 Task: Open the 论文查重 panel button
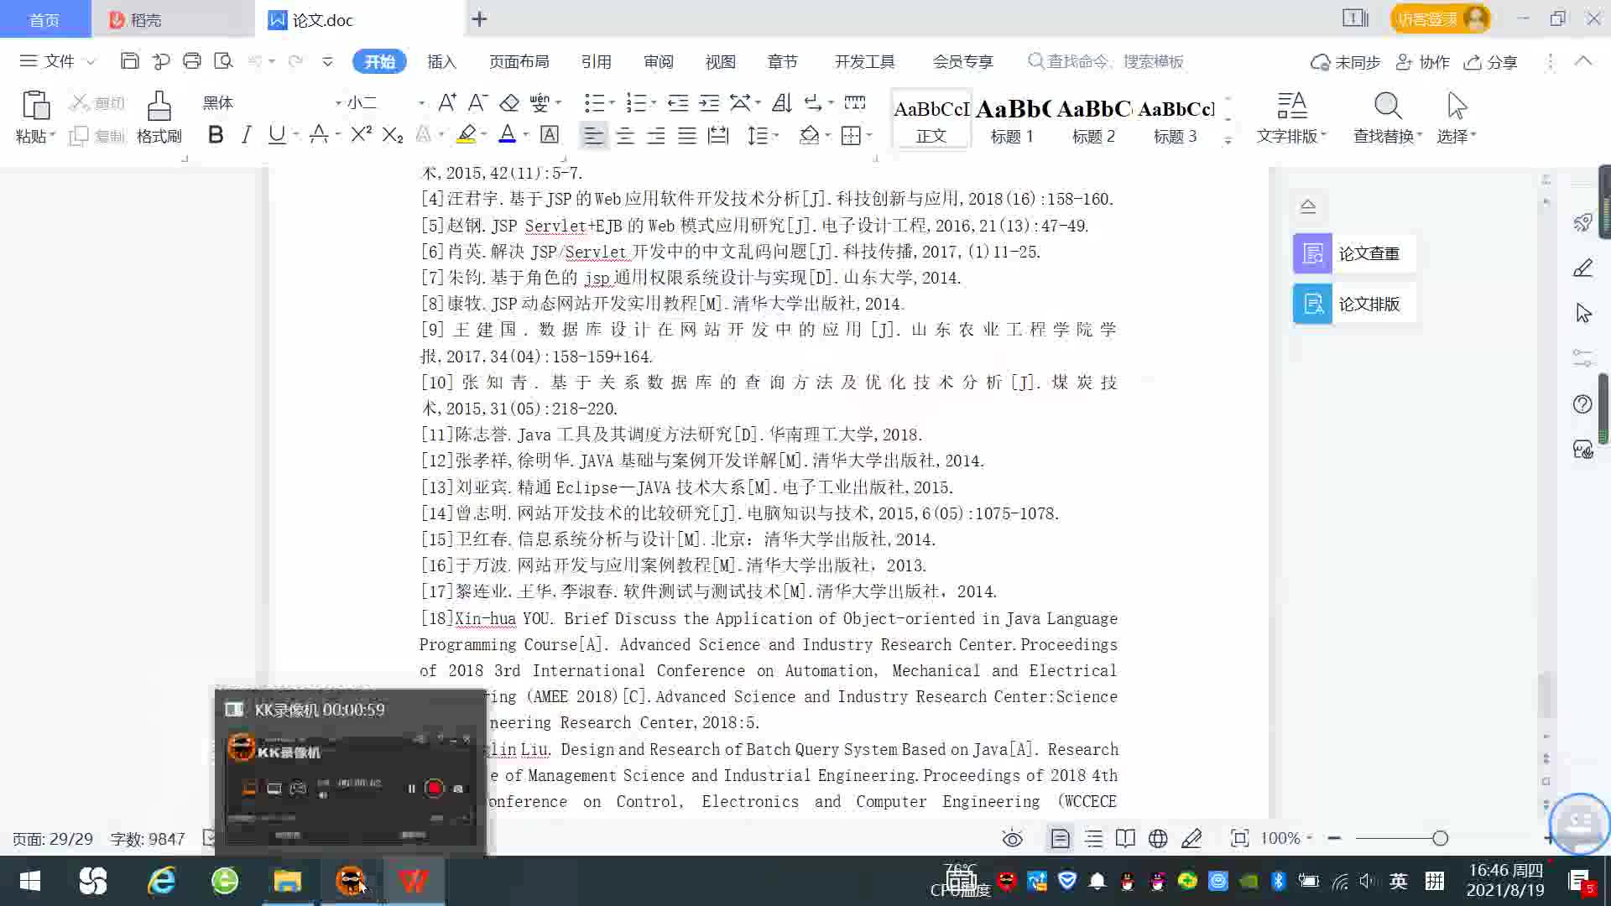pos(1354,253)
